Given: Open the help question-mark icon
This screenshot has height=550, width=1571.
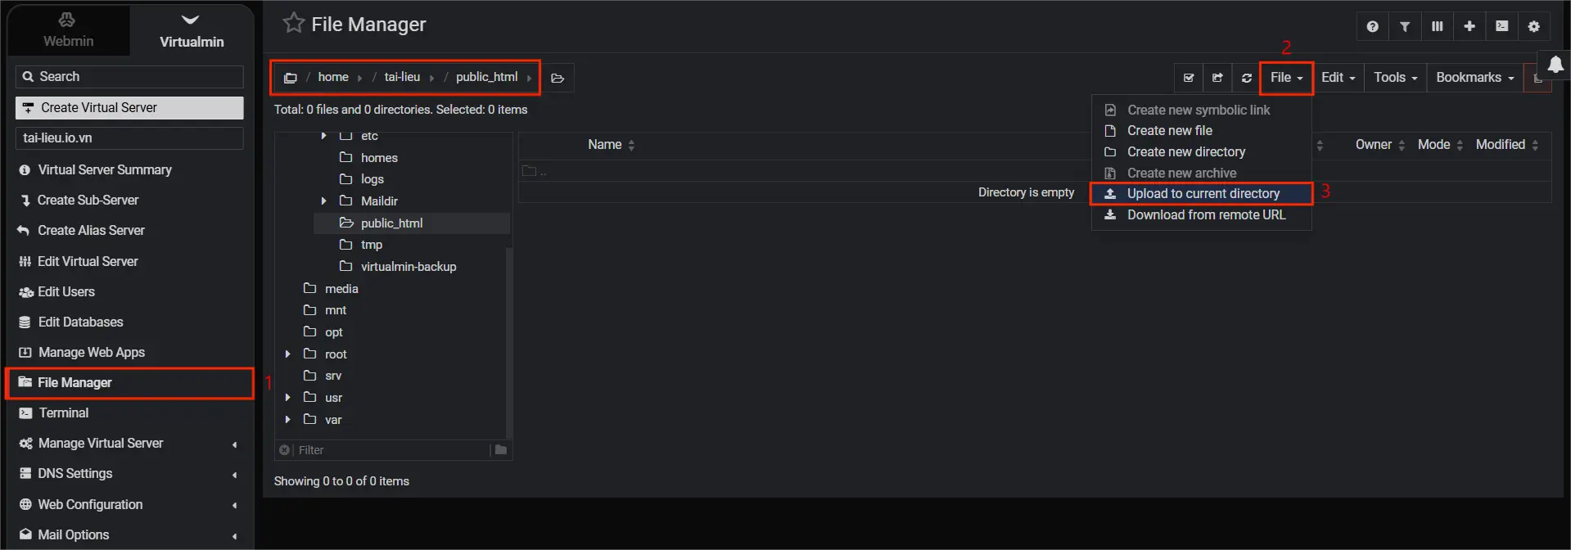Looking at the screenshot, I should tap(1372, 26).
